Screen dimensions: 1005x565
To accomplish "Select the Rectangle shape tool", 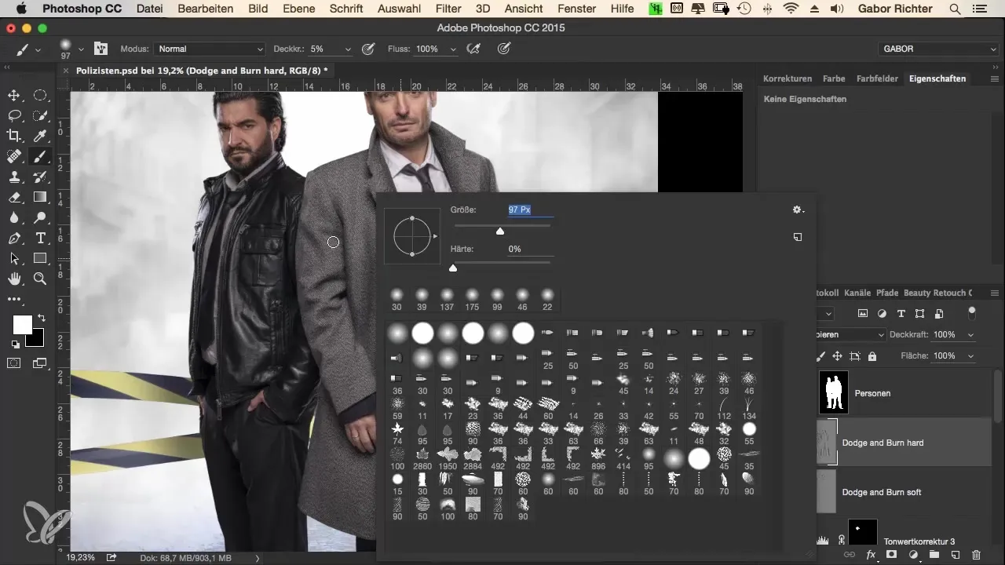I will pyautogui.click(x=41, y=258).
